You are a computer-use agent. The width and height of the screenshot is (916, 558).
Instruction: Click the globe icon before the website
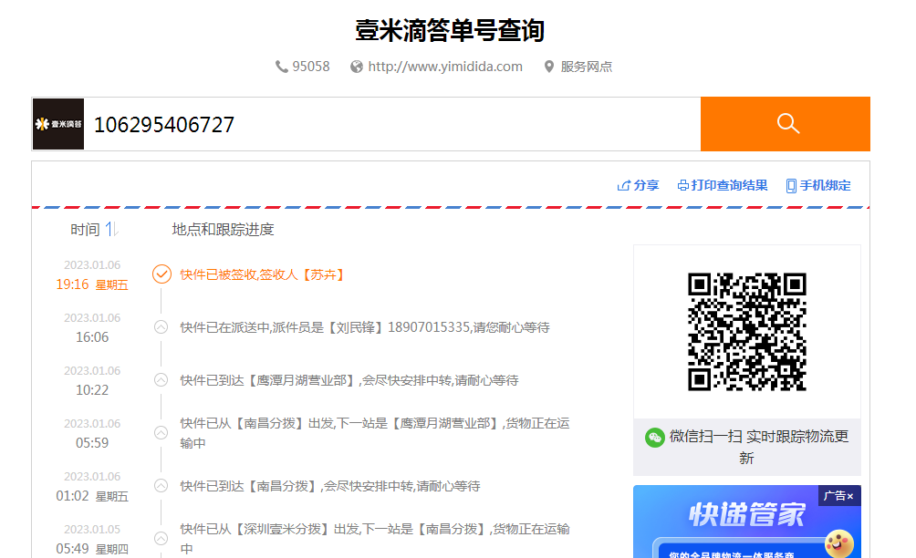357,67
